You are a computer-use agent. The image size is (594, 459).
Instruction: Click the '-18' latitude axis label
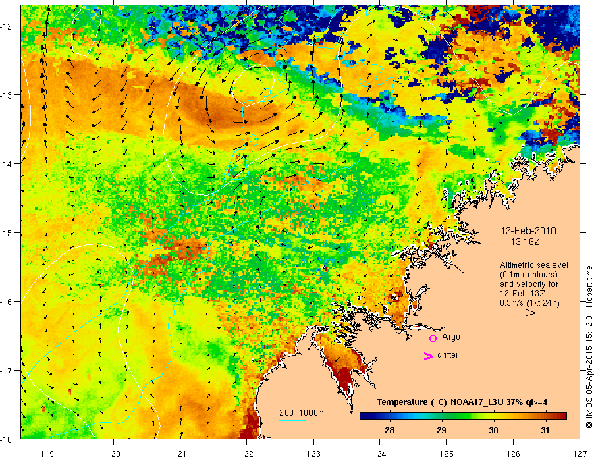7,439
